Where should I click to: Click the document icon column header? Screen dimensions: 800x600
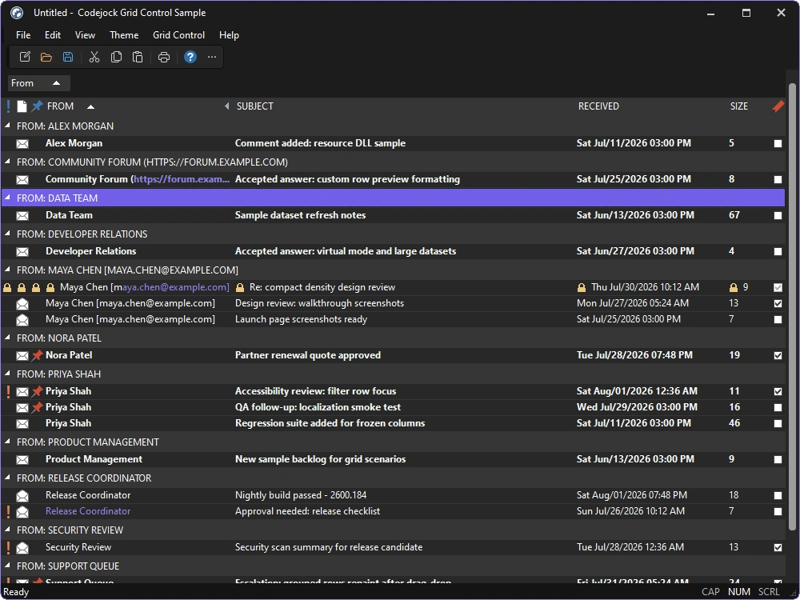pyautogui.click(x=22, y=106)
